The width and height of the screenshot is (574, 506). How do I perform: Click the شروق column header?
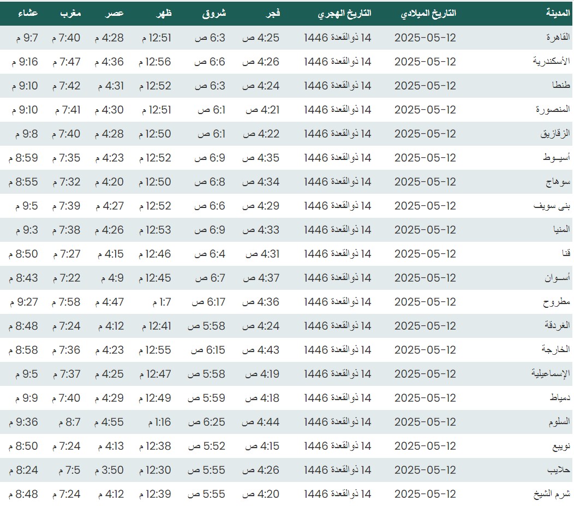click(x=214, y=14)
